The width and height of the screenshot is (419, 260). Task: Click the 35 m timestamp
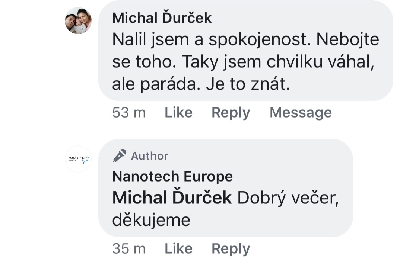pos(129,248)
